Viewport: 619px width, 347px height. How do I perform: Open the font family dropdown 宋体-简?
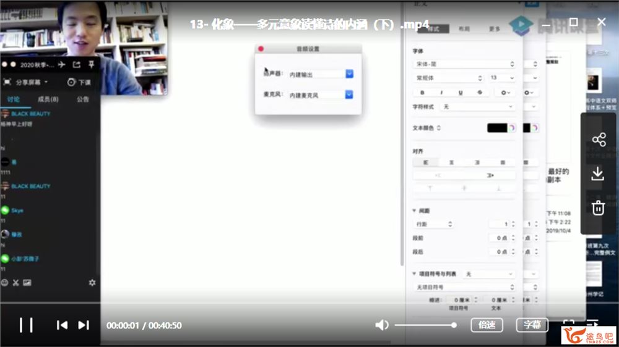[464, 64]
